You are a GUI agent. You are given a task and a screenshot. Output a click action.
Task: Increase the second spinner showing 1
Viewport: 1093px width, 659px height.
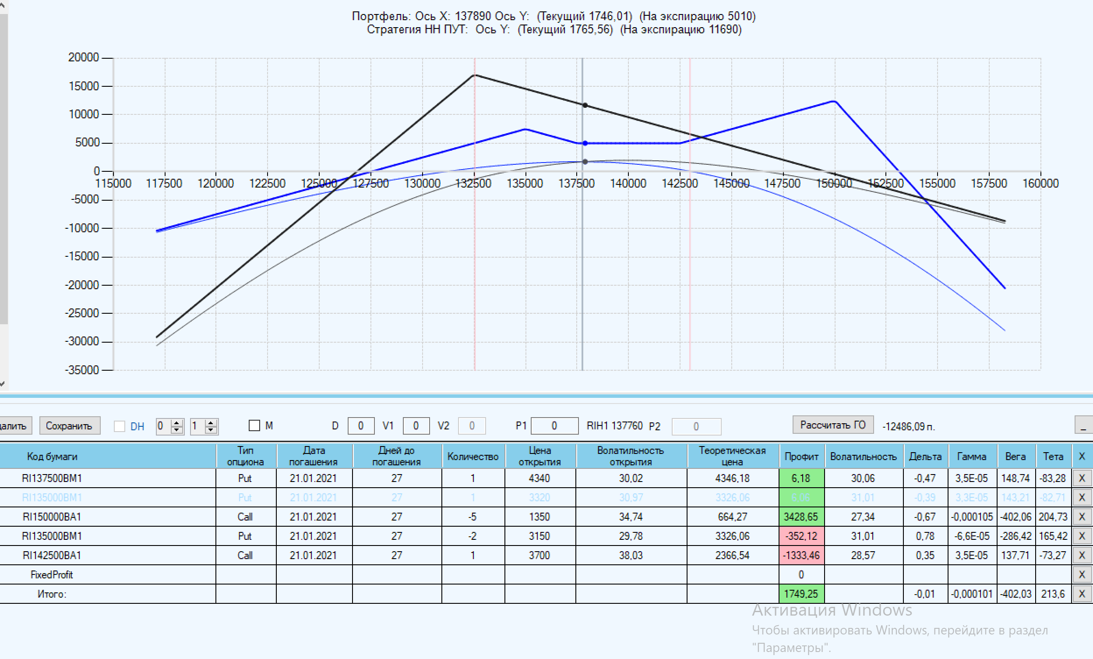coord(211,422)
